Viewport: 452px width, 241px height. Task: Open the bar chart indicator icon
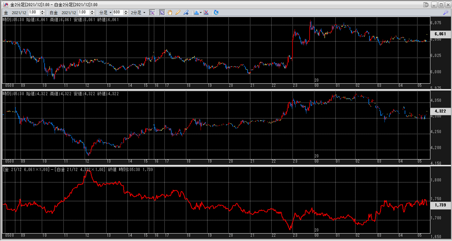tap(196, 13)
